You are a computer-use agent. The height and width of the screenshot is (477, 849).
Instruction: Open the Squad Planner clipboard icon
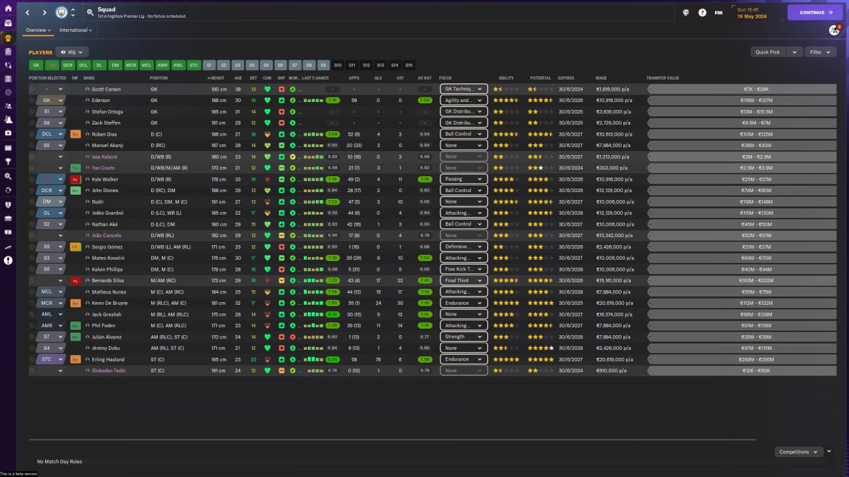8,52
